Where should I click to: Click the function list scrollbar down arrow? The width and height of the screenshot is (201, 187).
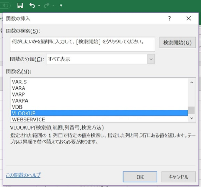tap(191, 118)
